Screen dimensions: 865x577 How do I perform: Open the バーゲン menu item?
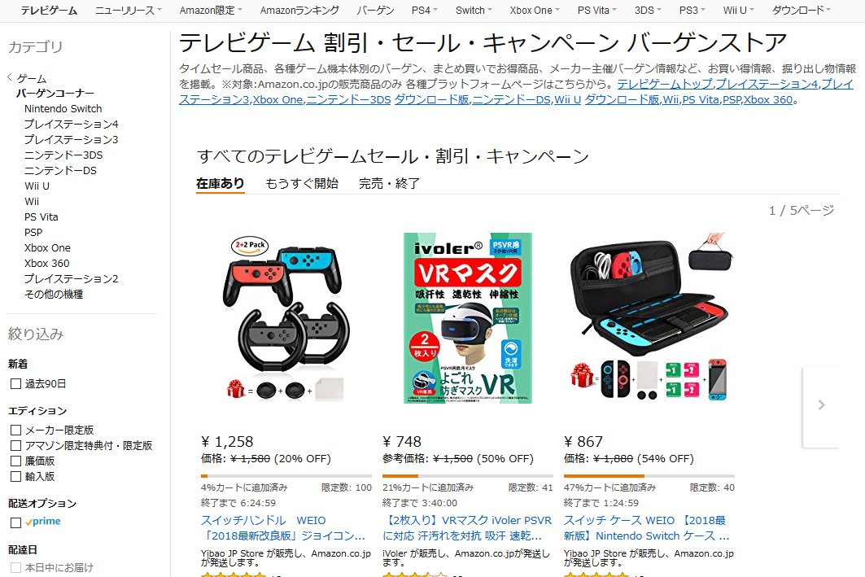tap(375, 10)
